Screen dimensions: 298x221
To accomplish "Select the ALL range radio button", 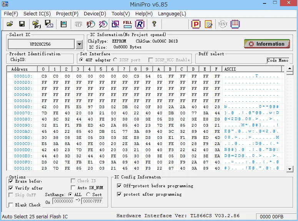I will coord(70,195).
